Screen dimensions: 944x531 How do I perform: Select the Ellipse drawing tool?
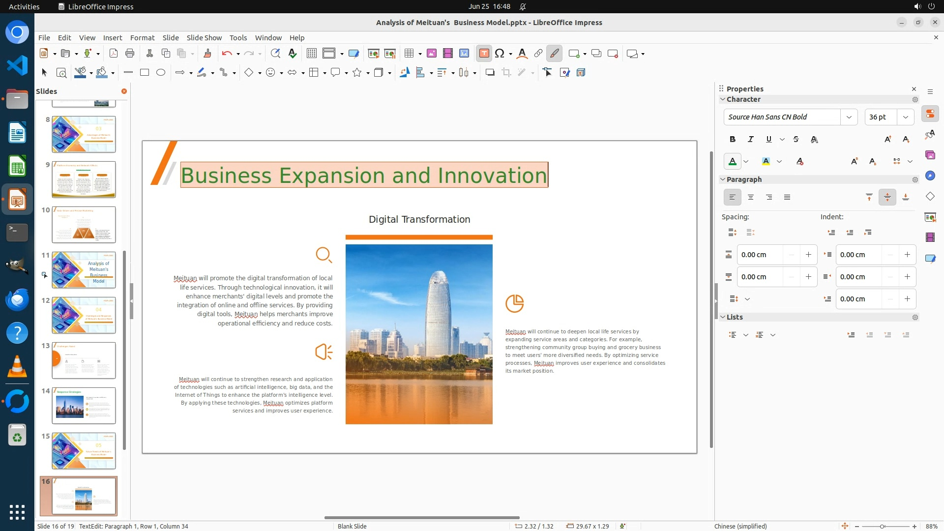click(x=161, y=73)
